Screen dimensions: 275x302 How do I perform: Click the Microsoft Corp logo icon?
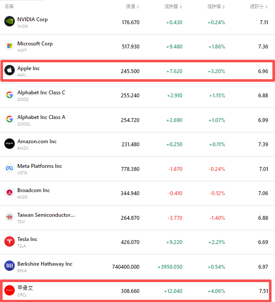[10, 46]
